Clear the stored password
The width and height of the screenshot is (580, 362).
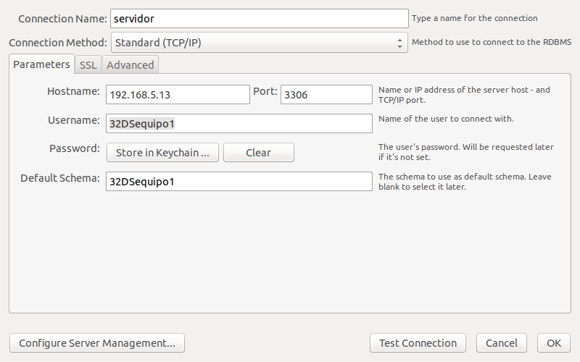259,153
